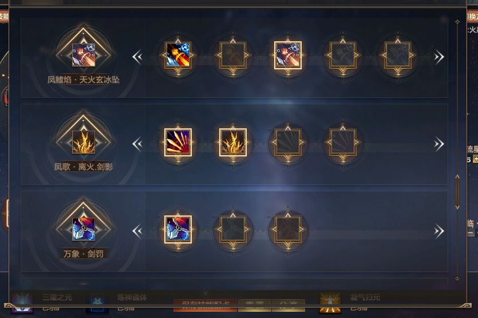Toggle the locked third slot in 凤歌 row
The image size is (478, 318).
288,143
